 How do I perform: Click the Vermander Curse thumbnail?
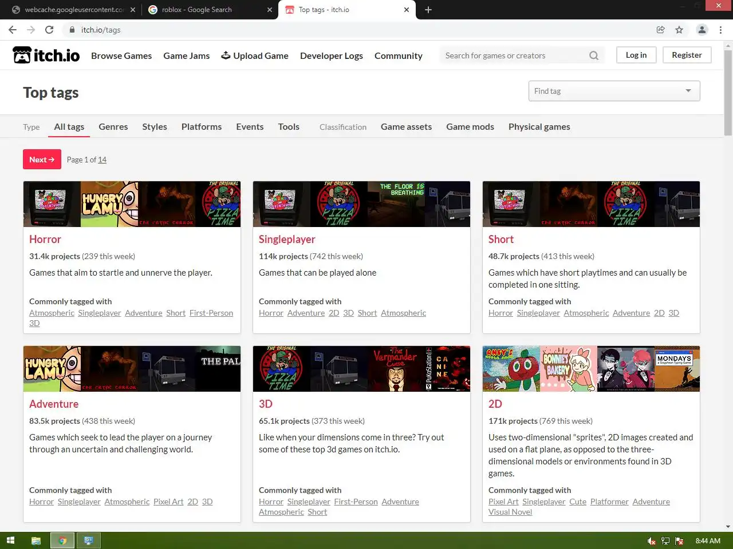tap(396, 369)
